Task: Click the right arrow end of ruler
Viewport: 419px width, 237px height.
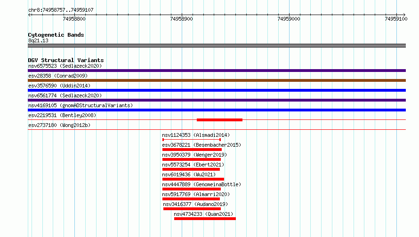Action: pyautogui.click(x=404, y=15)
